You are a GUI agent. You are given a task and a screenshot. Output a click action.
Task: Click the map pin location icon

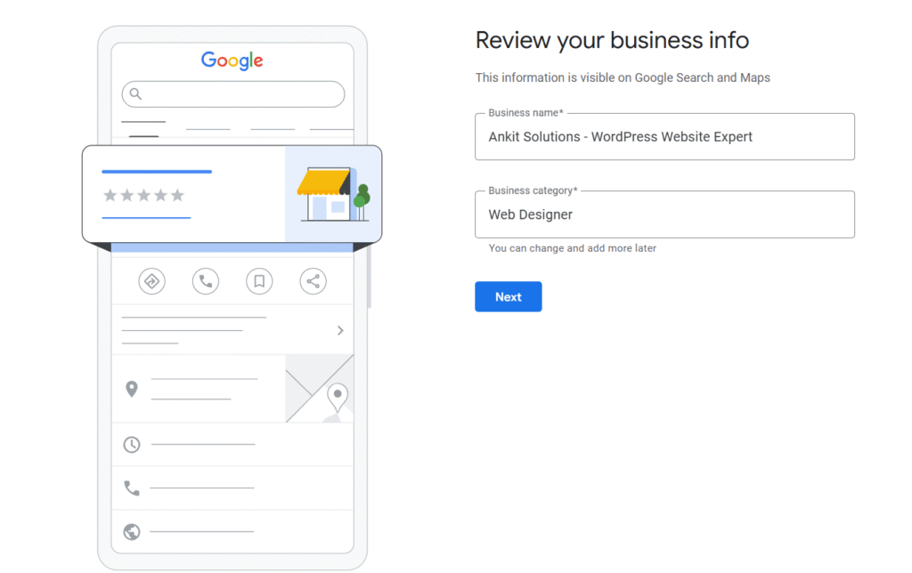131,388
